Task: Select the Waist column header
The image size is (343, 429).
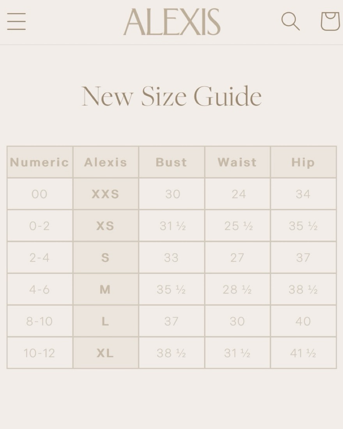Action: [x=237, y=162]
